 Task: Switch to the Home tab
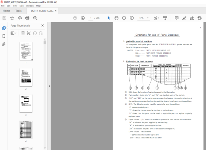(x=7, y=11)
